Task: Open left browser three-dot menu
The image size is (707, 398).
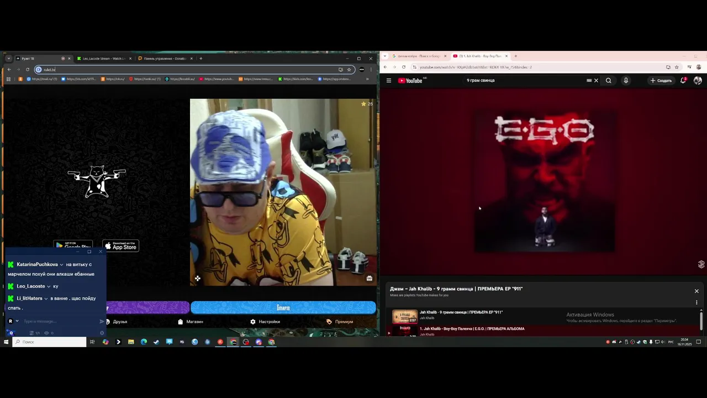Action: click(371, 70)
